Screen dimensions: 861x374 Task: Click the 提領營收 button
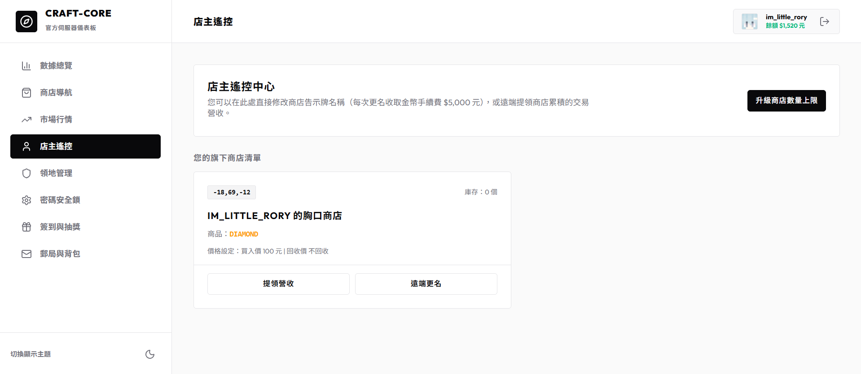(278, 284)
